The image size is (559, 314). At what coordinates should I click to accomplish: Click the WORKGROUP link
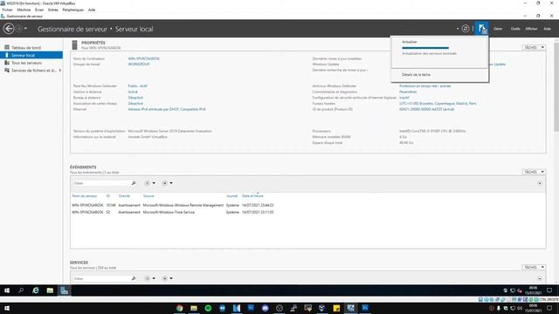click(139, 64)
